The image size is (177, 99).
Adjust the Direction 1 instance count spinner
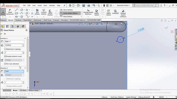pos(24,53)
